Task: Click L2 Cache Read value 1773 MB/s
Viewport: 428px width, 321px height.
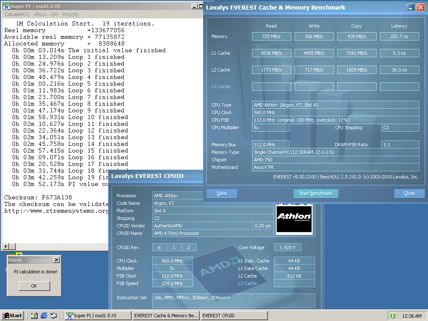Action: coord(272,70)
